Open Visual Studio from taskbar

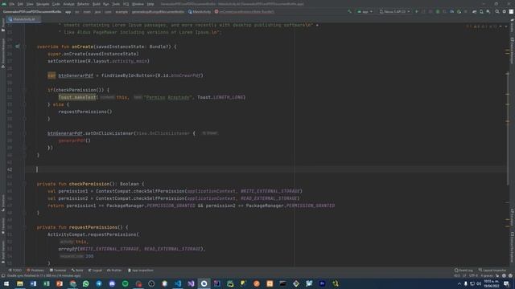(x=191, y=283)
